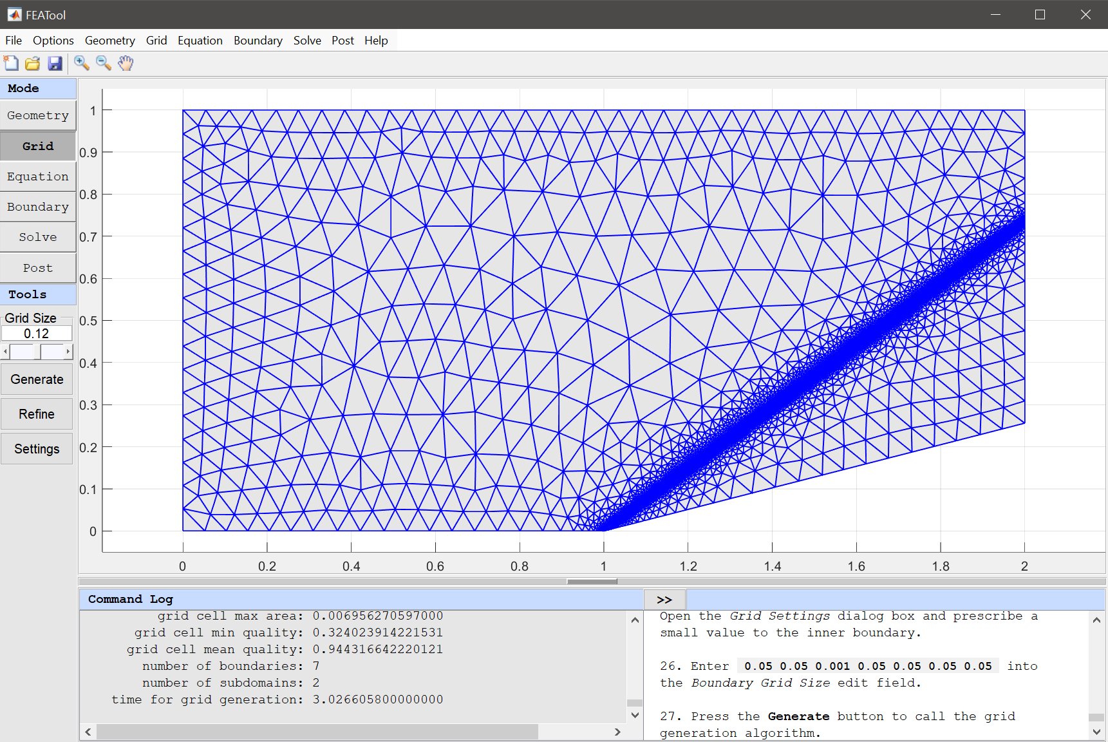The image size is (1108, 742).
Task: Click bold 'Generate' word in step 27
Action: click(798, 716)
